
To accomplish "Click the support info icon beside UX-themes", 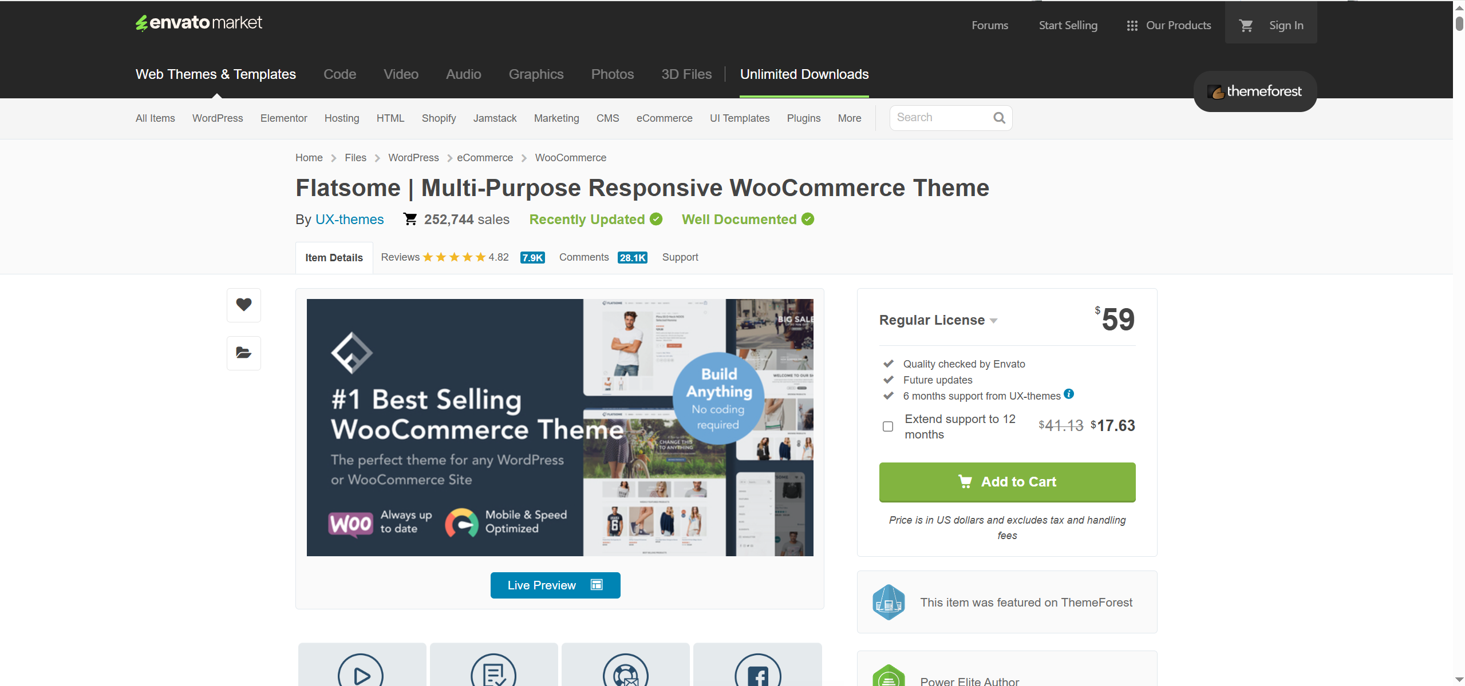I will [1069, 394].
